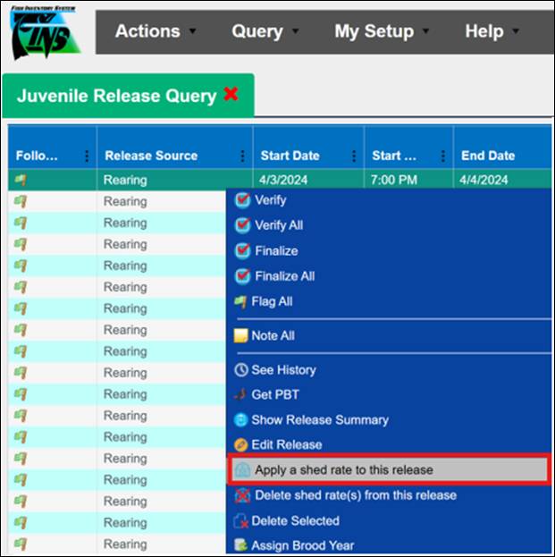
Task: Select Edit Release in the context menu
Action: coord(287,444)
